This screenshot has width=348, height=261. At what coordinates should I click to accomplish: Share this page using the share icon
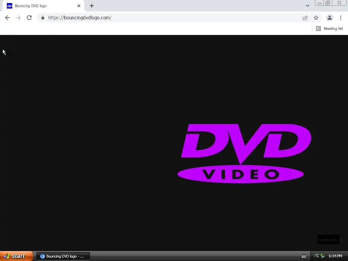tap(305, 18)
